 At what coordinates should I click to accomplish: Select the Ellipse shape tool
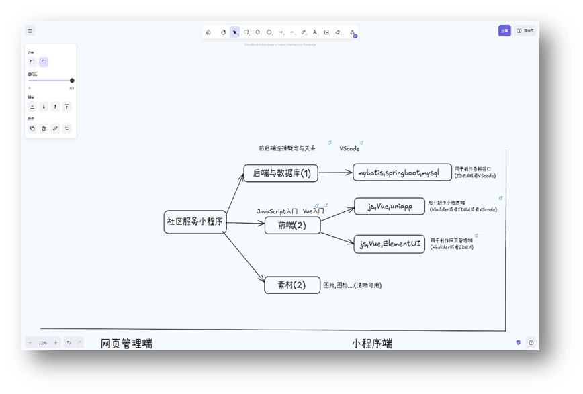(269, 32)
